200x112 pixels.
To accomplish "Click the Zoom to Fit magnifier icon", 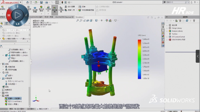I will coord(78,20).
